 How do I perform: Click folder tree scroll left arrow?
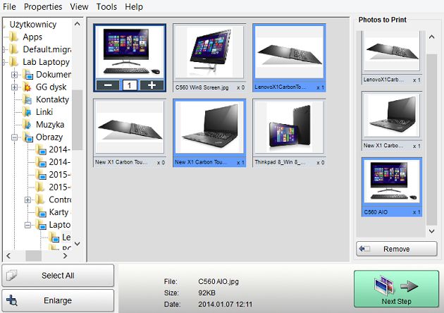tap(8, 256)
